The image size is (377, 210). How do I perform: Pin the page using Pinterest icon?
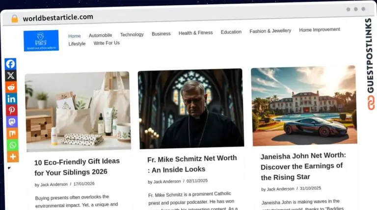[11, 110]
